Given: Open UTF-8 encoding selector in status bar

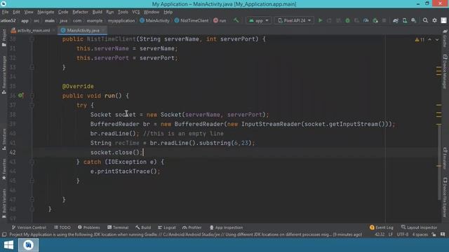Looking at the screenshot, I should 402,234.
